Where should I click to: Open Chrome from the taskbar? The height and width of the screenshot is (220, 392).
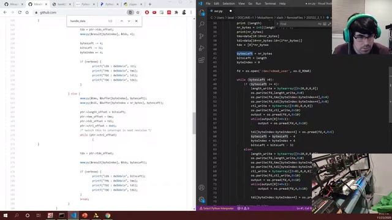click(x=108, y=216)
